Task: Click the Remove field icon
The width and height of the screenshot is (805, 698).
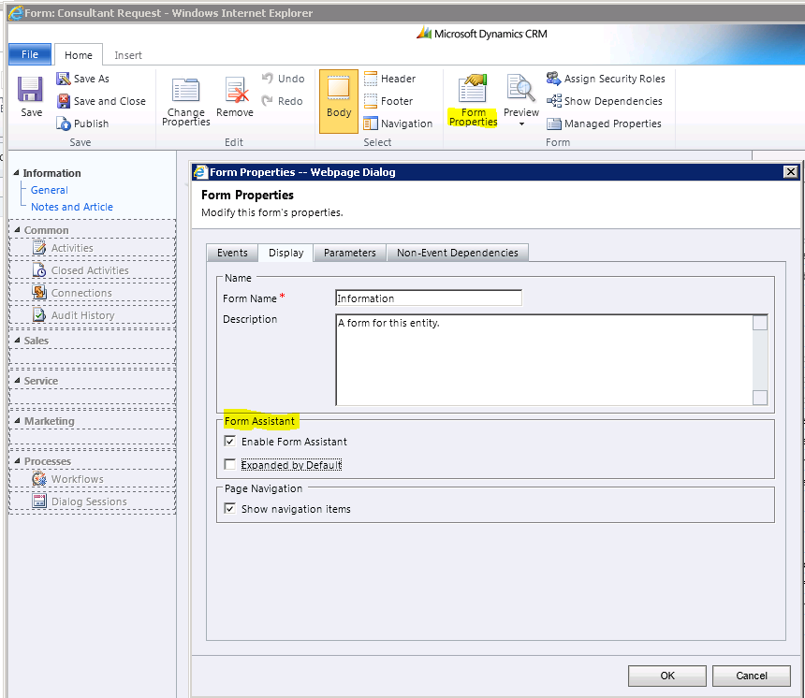Action: (234, 91)
